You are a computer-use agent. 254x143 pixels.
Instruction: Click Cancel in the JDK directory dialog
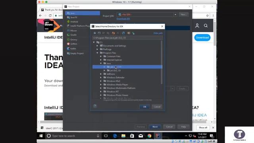tap(157, 107)
